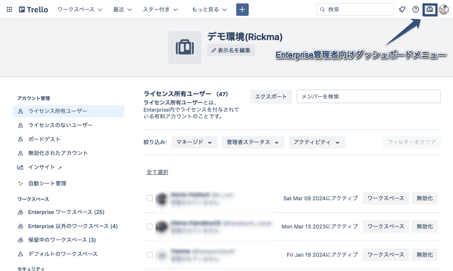Open the スター付き dropdown menu
Image resolution: width=453 pixels, height=271 pixels.
coord(160,9)
